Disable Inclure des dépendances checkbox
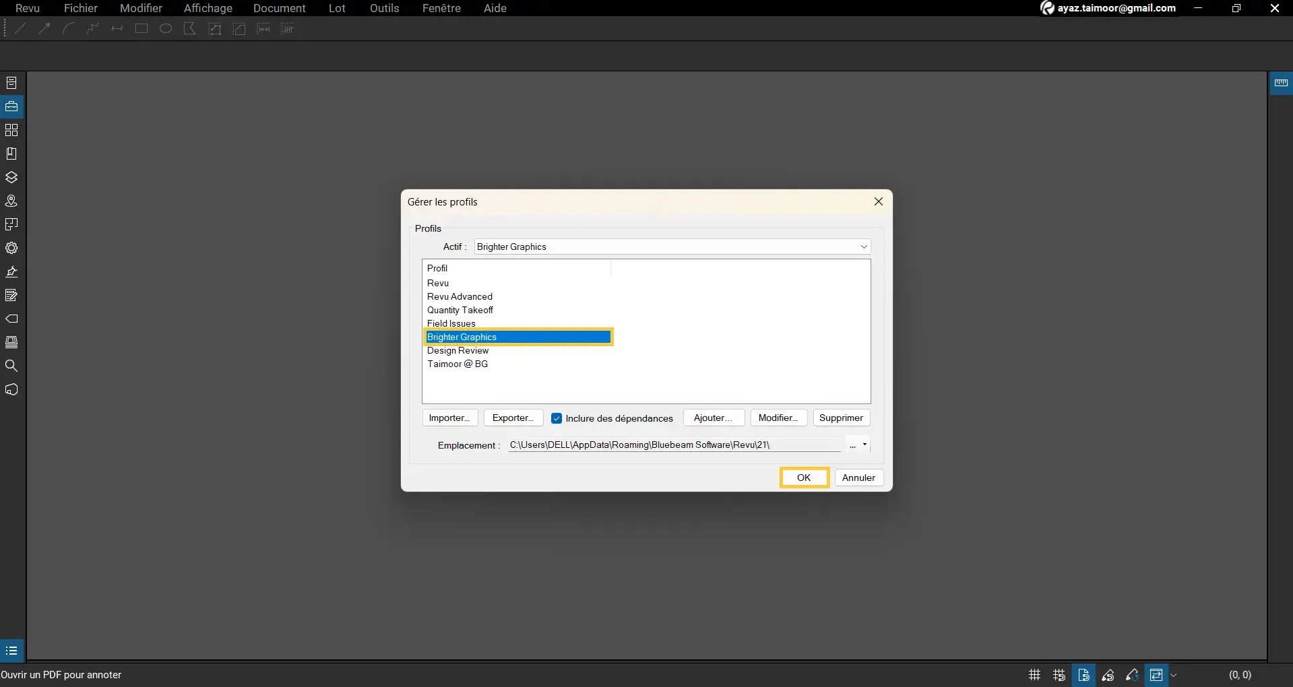Image resolution: width=1293 pixels, height=687 pixels. click(557, 418)
